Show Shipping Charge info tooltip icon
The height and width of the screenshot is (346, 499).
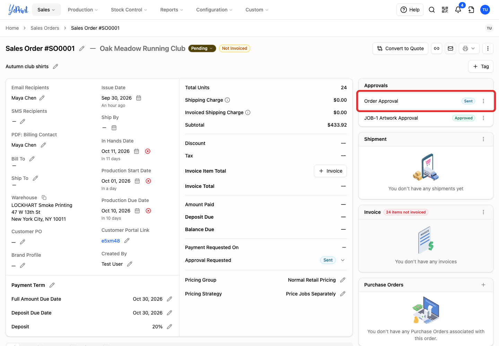click(x=227, y=100)
